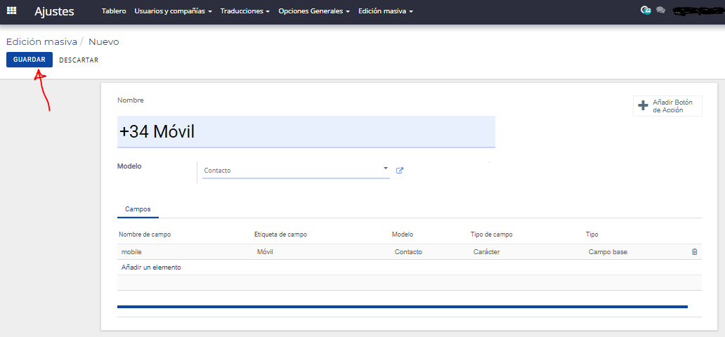
Task: Click the activities clock icon with badge
Action: coord(646,10)
